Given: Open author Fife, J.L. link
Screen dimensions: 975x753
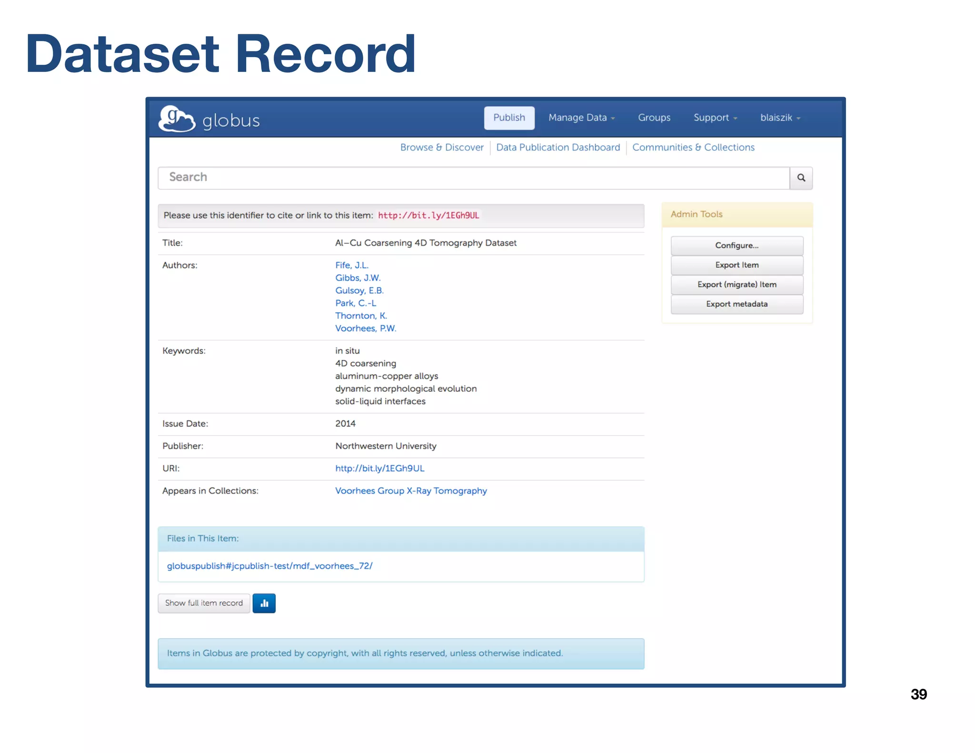Looking at the screenshot, I should point(352,265).
